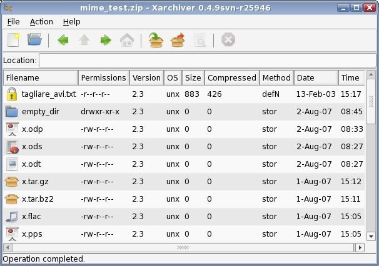This screenshot has width=379, height=266.
Task: Open the File menu
Action: (13, 22)
